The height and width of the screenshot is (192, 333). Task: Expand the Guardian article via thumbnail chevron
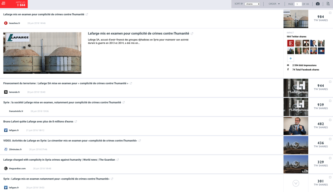[x=296, y=164]
